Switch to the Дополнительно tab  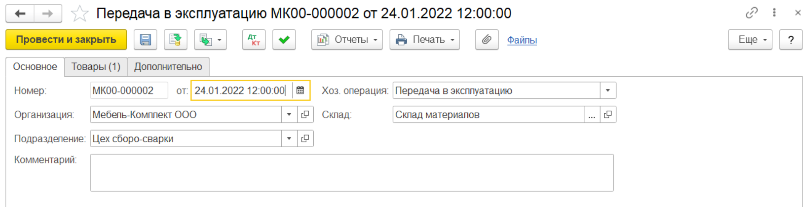[x=168, y=67]
